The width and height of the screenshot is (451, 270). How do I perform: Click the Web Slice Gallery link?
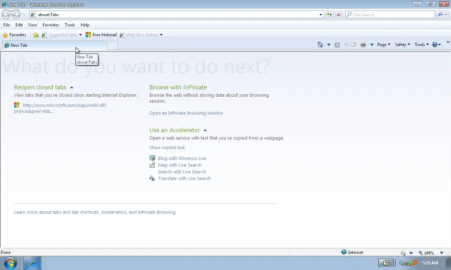coord(139,35)
